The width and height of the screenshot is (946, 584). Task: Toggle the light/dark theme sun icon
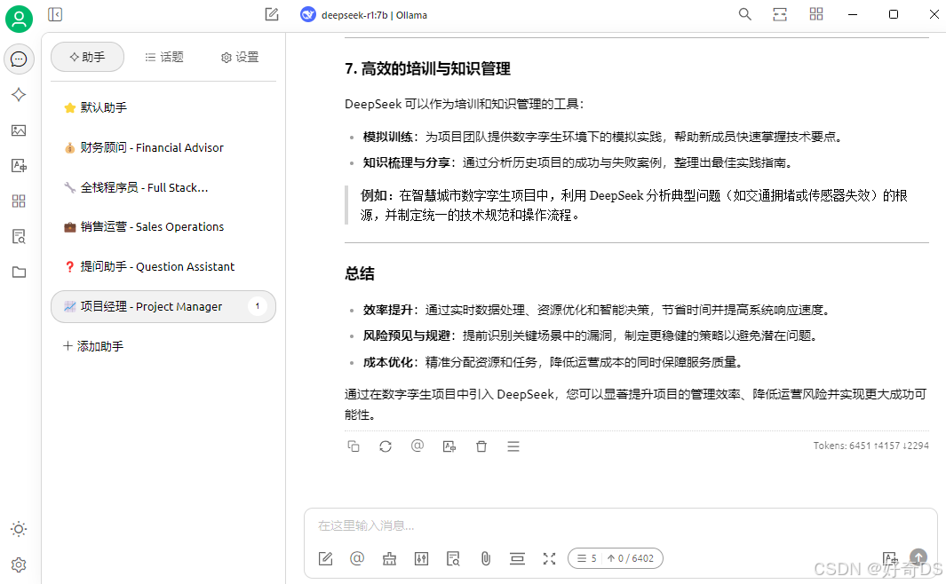coord(19,529)
